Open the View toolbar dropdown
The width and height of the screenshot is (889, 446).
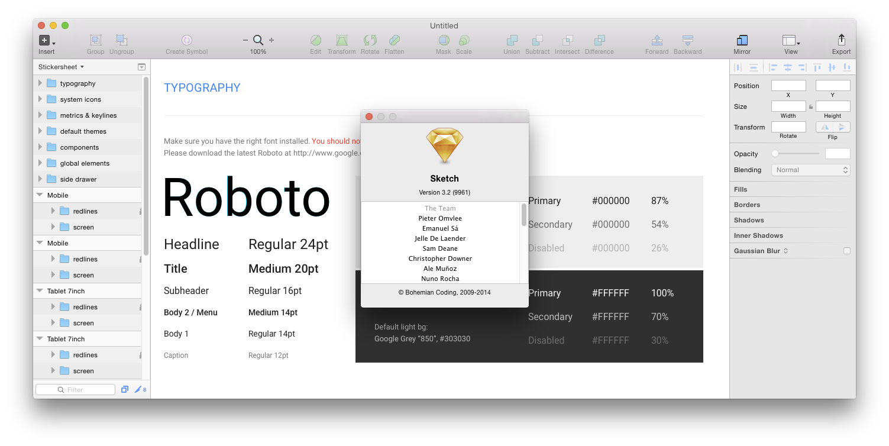[x=791, y=40]
